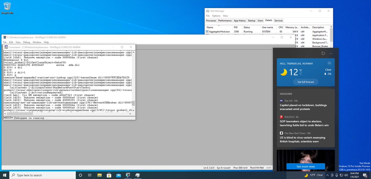Open Action Center notifications icon
This screenshot has width=371, height=179.
click(365, 175)
